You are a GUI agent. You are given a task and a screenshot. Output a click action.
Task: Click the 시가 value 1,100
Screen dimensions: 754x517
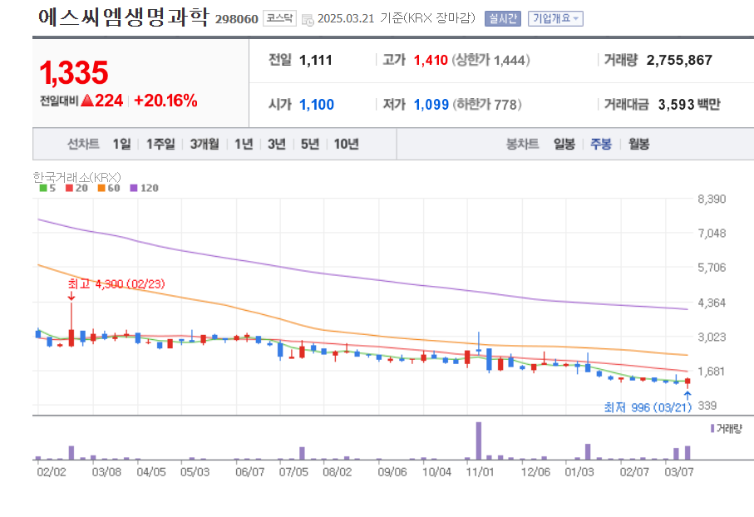tap(317, 105)
